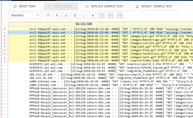Click the RESET TRAP button
The width and height of the screenshot is (193, 118).
point(25,6)
